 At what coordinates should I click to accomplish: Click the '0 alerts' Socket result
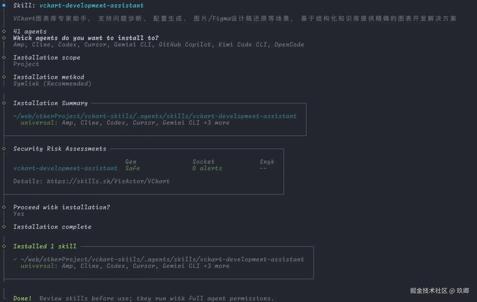(x=207, y=168)
